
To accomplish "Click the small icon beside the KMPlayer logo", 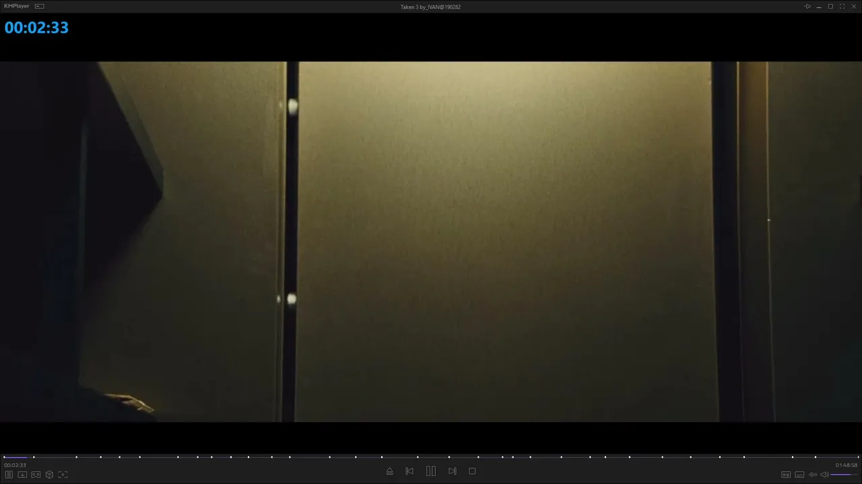I will (x=39, y=6).
